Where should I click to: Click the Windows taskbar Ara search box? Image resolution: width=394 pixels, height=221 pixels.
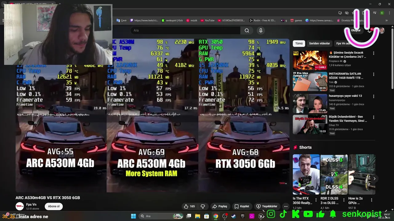pos(161,216)
